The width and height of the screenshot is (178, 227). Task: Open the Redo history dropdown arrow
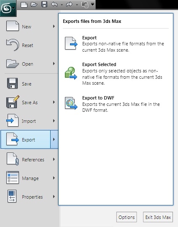[77, 5]
